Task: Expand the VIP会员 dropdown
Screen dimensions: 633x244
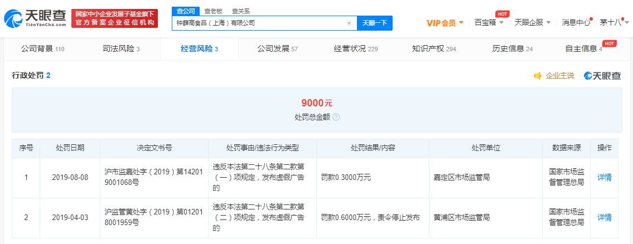Action: 444,23
